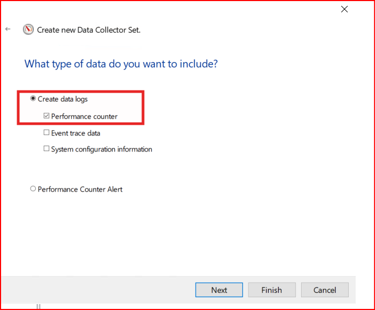Close the dialog with the X button

(x=344, y=9)
